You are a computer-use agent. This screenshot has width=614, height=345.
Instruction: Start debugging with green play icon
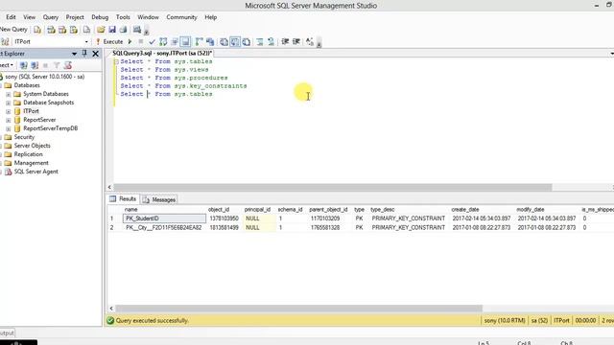[x=130, y=41]
